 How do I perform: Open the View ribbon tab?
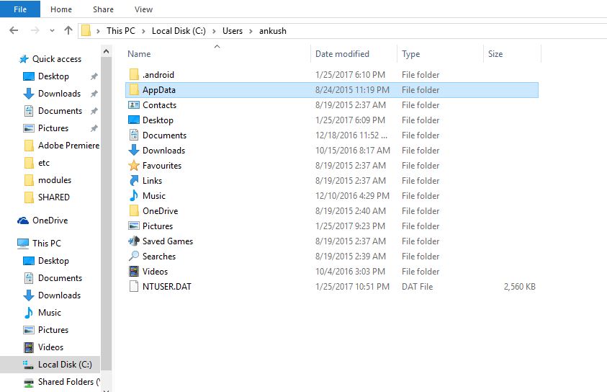[143, 9]
